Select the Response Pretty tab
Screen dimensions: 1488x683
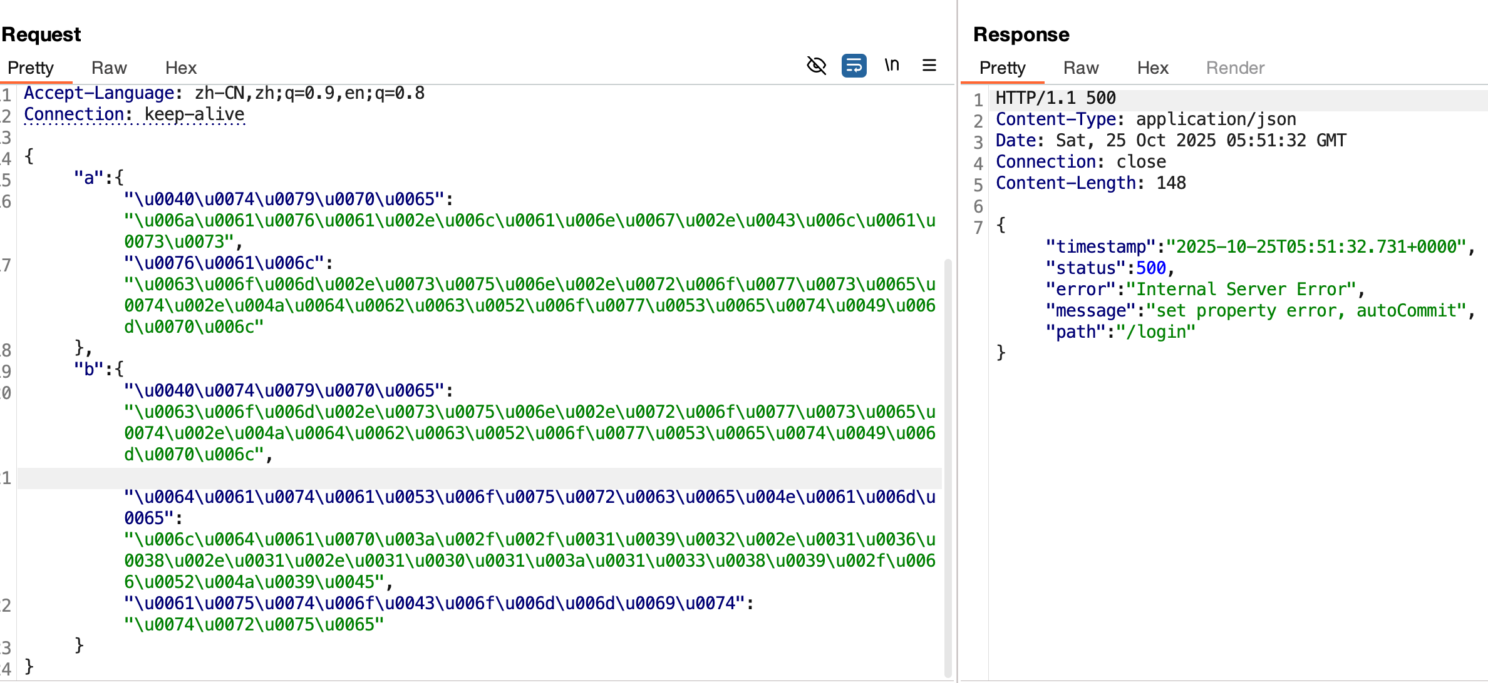pos(1002,68)
